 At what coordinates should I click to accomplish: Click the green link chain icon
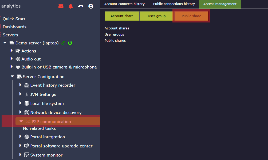[64, 43]
